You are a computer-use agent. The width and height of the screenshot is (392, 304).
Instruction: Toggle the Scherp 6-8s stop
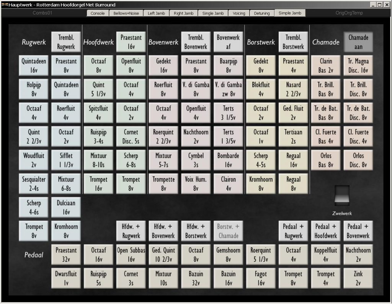pyautogui.click(x=131, y=160)
